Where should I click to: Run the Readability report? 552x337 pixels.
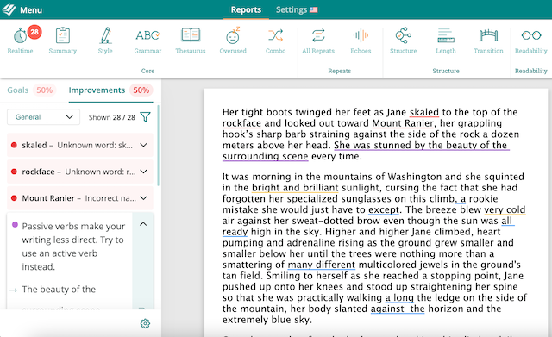[x=531, y=35]
